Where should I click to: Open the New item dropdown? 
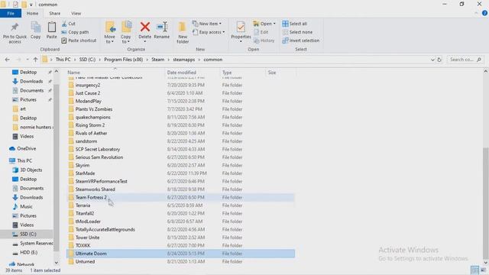(x=207, y=24)
